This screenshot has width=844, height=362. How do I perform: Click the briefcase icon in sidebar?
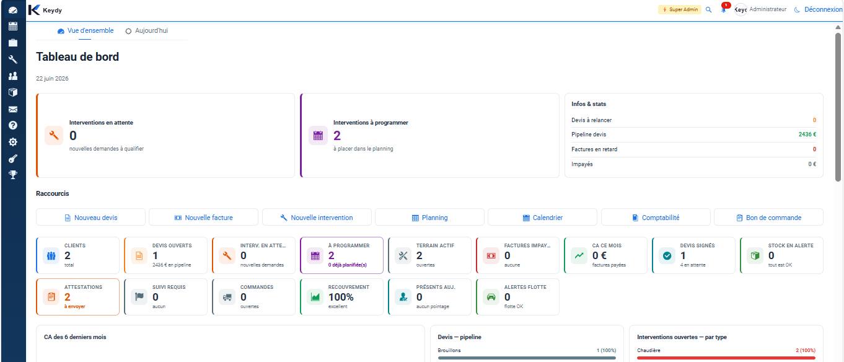12,43
